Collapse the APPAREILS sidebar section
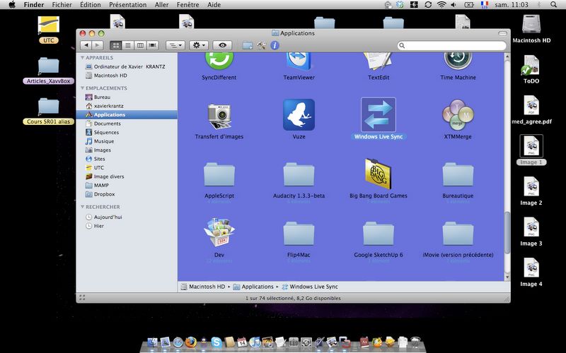Image resolution: width=566 pixels, height=353 pixels. [83, 58]
